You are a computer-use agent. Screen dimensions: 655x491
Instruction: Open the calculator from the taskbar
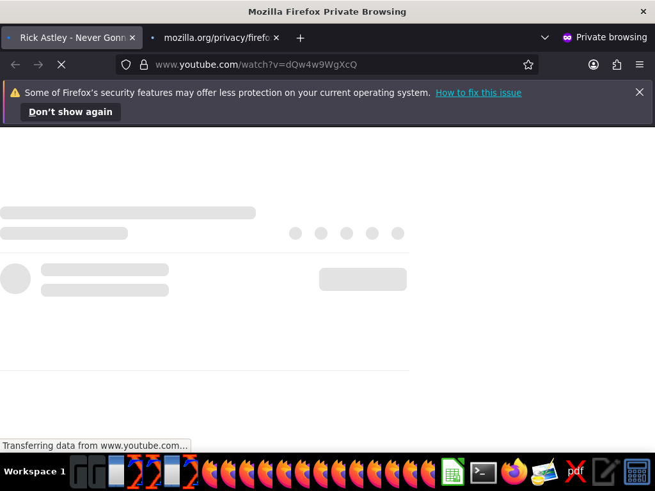coord(636,472)
